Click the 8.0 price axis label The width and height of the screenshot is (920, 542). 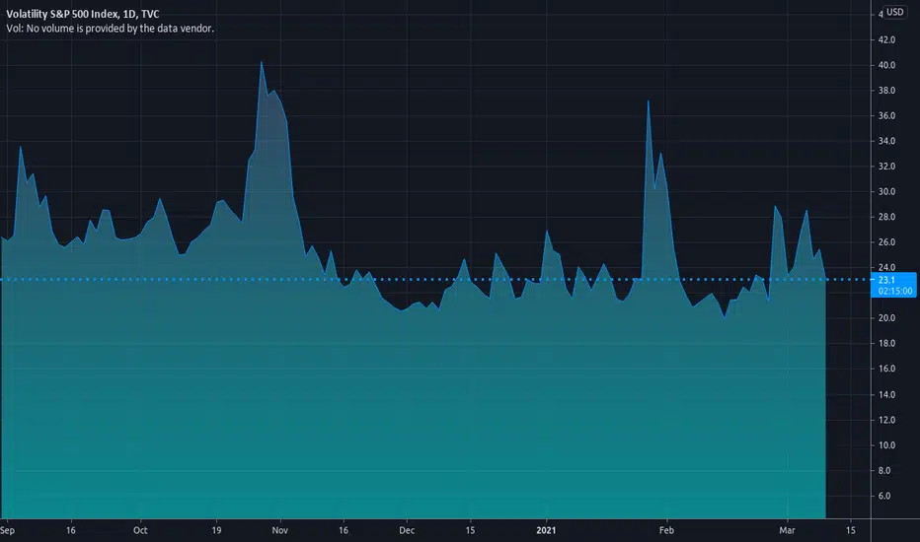(884, 470)
